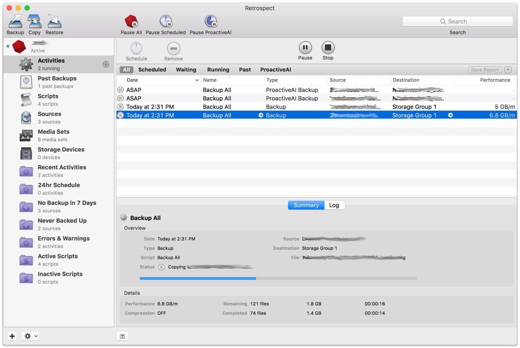This screenshot has width=520, height=348.
Task: Select the Waiting filter tab
Action: (186, 70)
